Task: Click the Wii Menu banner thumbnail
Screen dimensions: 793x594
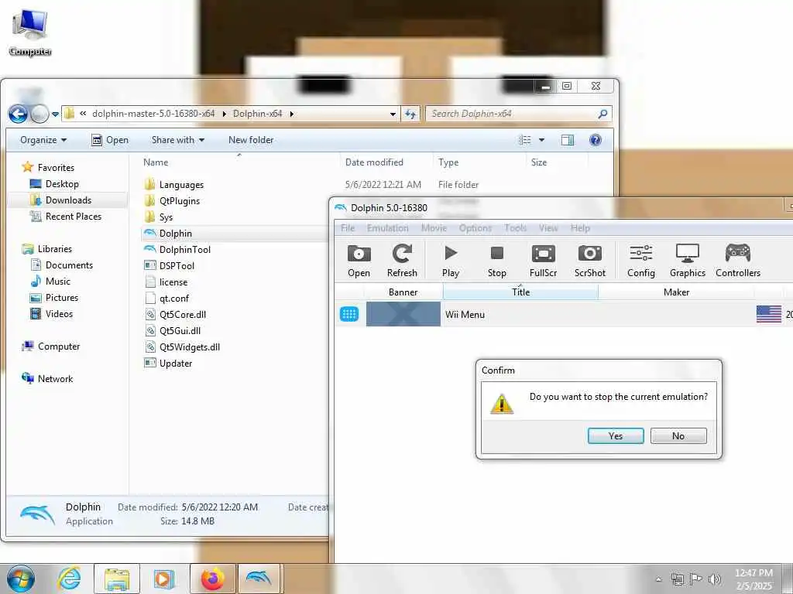Action: pyautogui.click(x=403, y=314)
